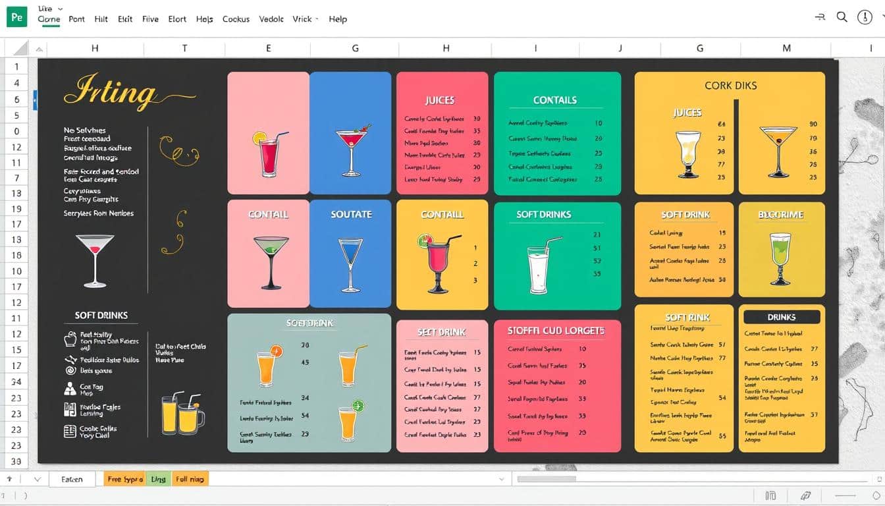This screenshot has height=506, width=885.
Task: Click the green Pe application logo
Action: [x=16, y=17]
